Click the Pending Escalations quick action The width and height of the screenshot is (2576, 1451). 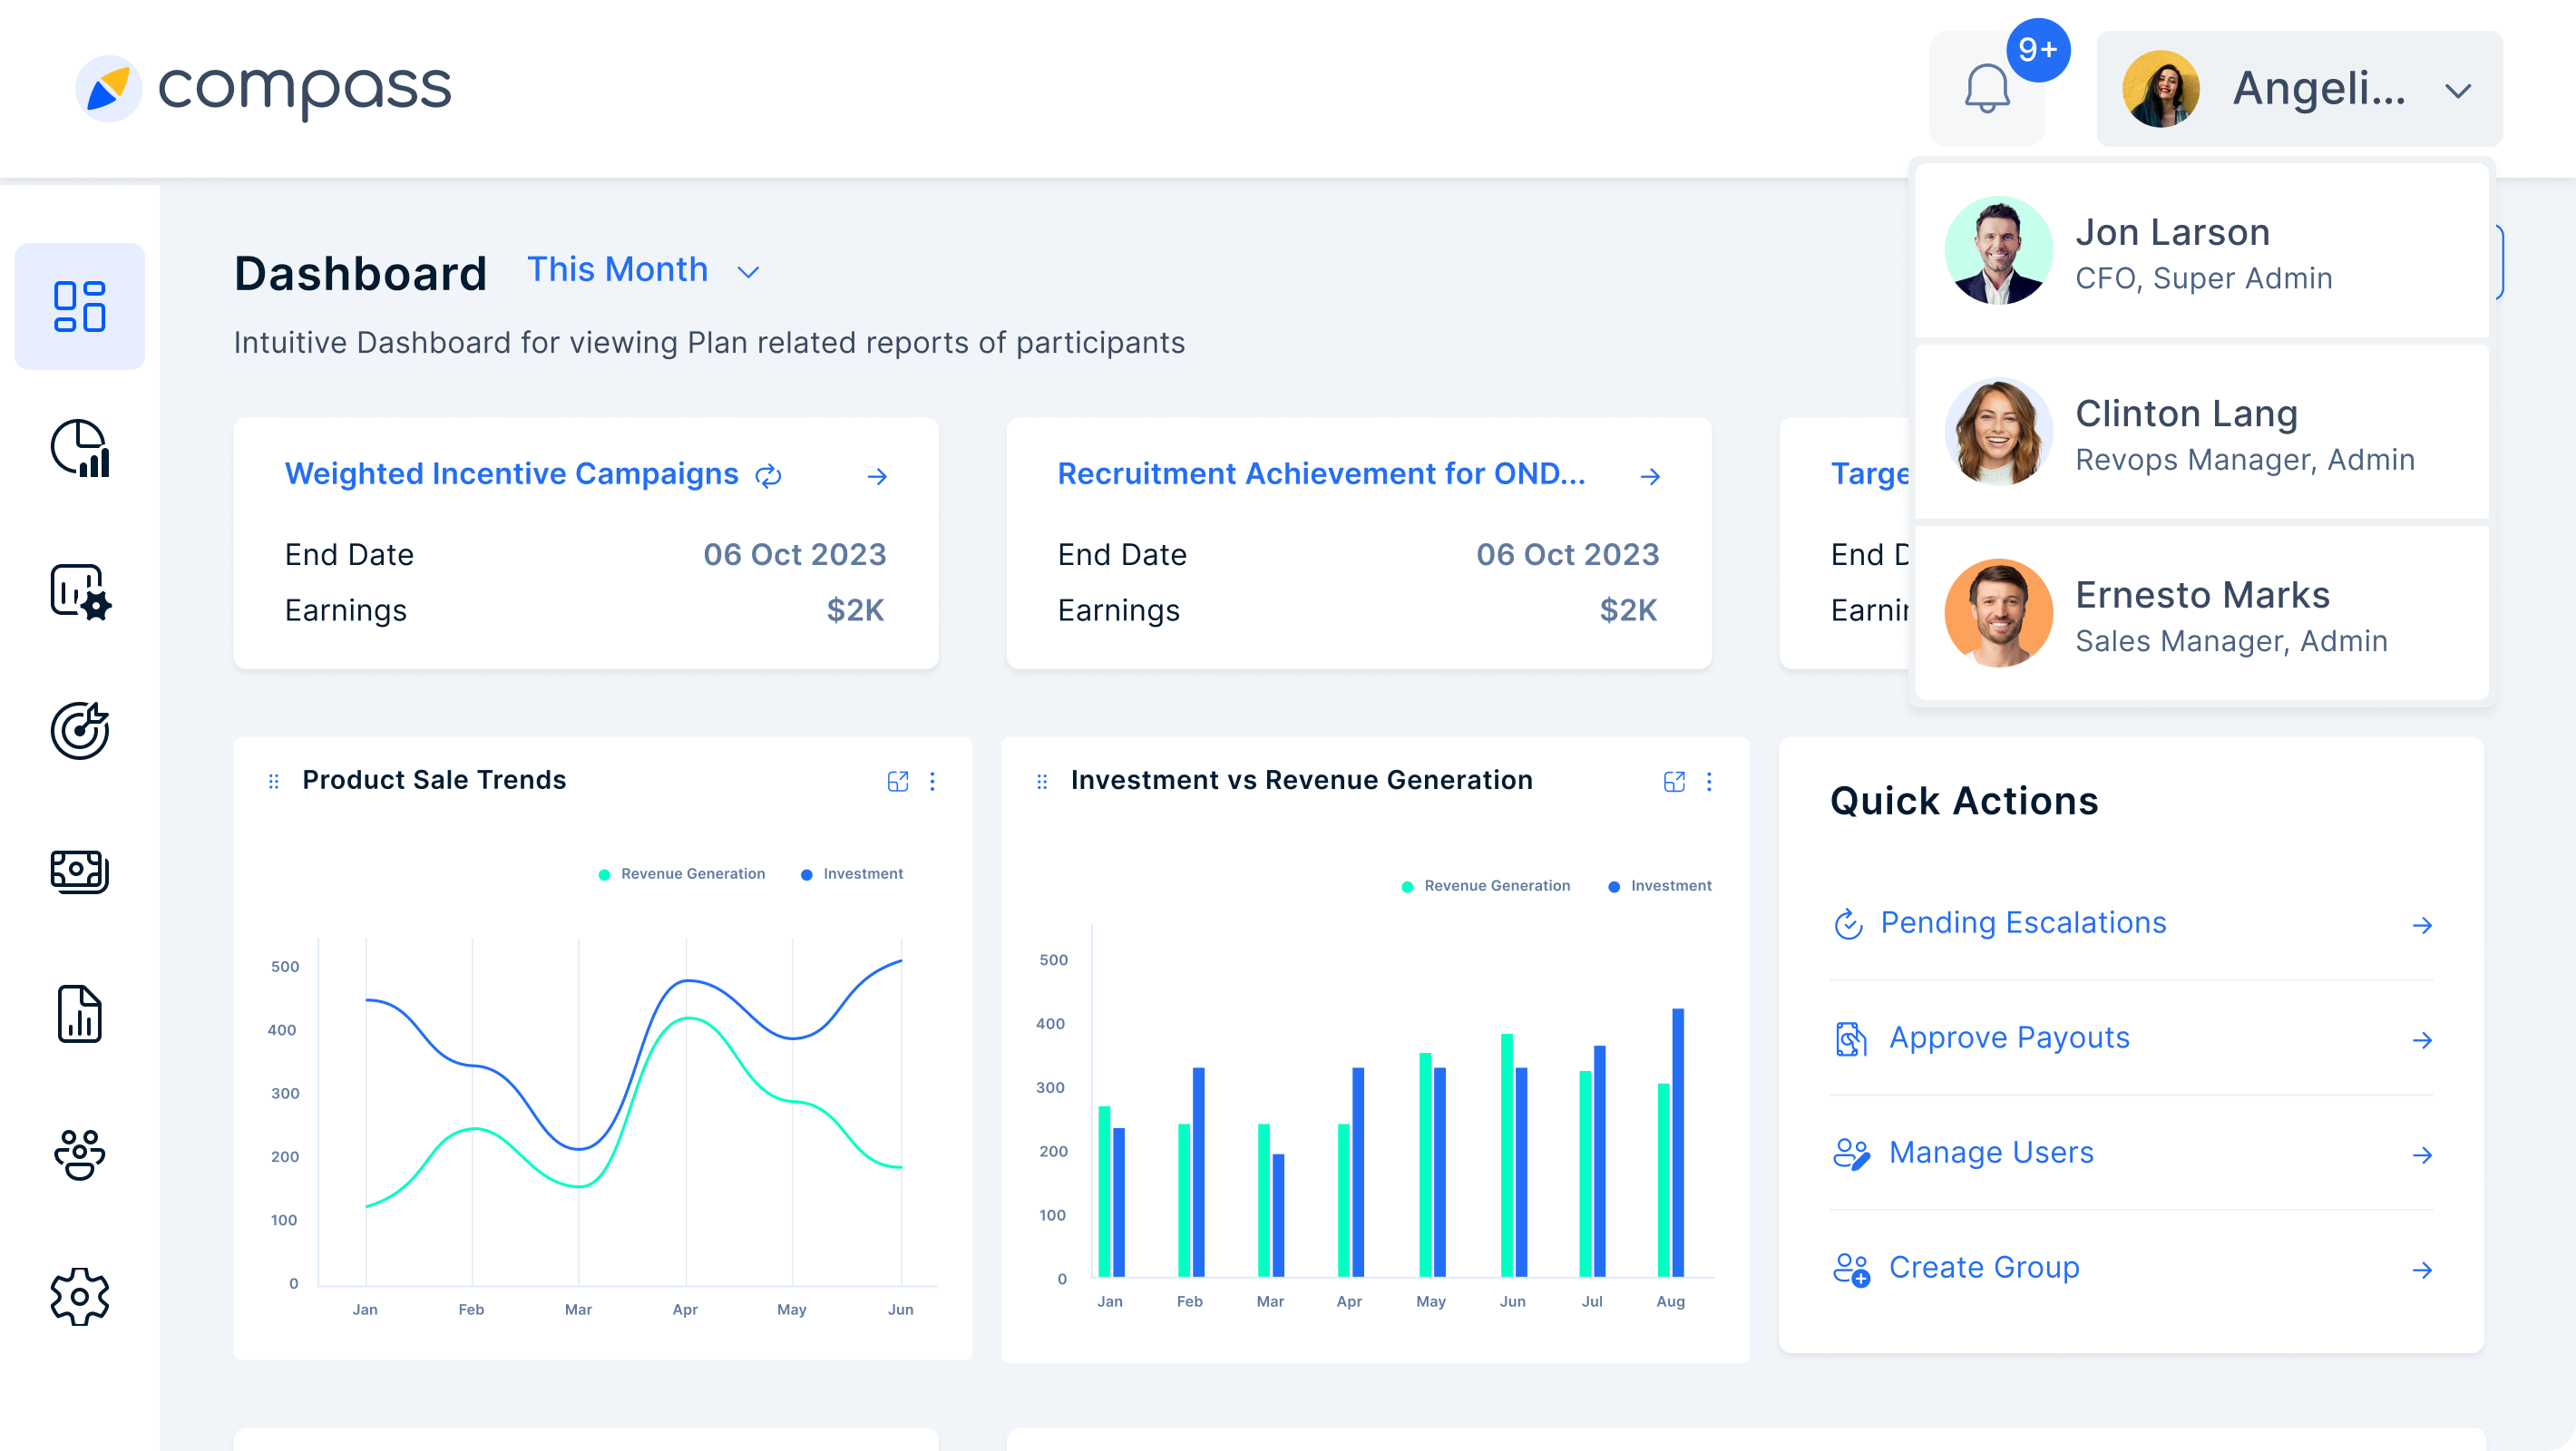click(2022, 922)
